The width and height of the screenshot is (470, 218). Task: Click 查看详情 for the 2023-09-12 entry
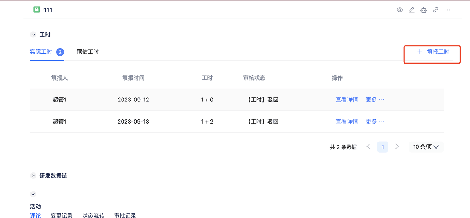[347, 100]
